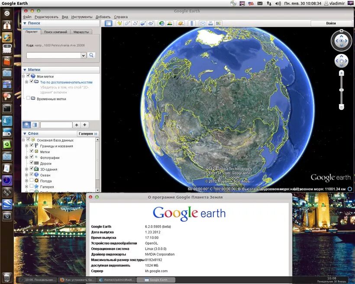The image size is (355, 284).
Task: View in Google Maps toolbar icon
Action: 218,23
